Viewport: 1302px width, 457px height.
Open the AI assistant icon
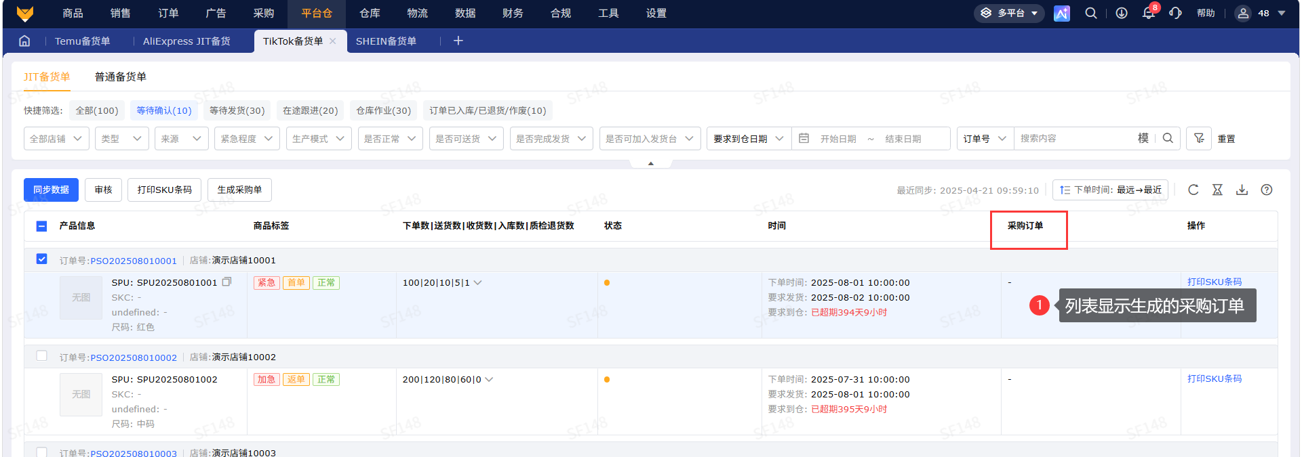1062,13
